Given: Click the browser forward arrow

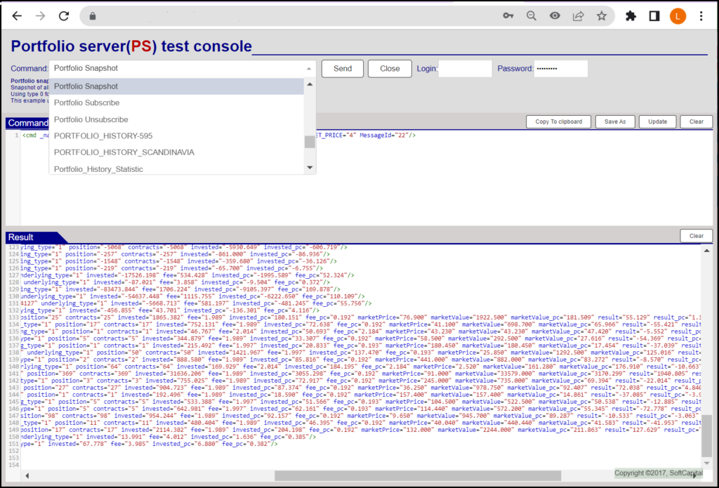Looking at the screenshot, I should [40, 16].
